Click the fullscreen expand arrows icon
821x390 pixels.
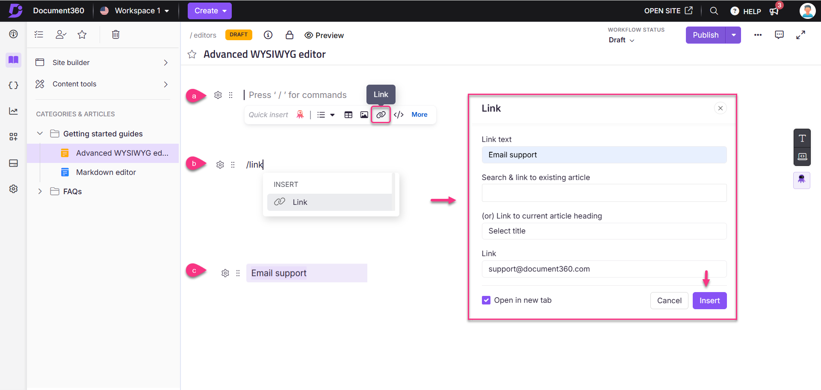coord(801,35)
